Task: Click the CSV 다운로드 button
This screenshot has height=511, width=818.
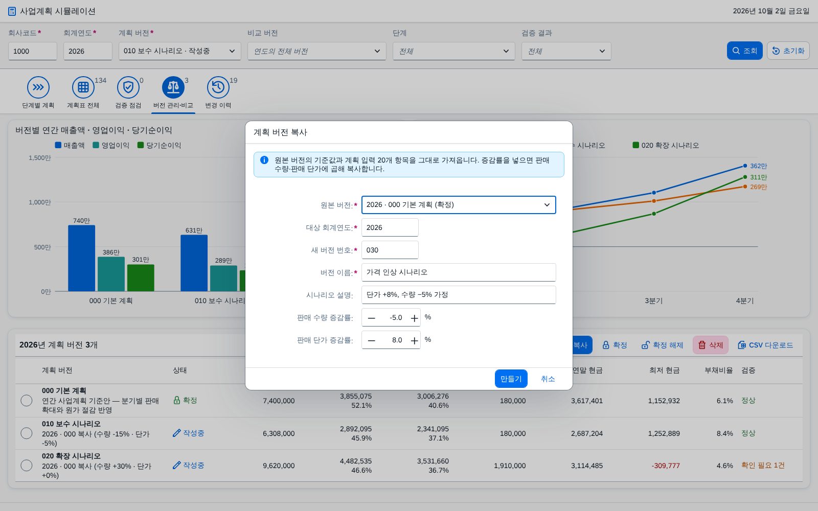Action: pyautogui.click(x=765, y=345)
